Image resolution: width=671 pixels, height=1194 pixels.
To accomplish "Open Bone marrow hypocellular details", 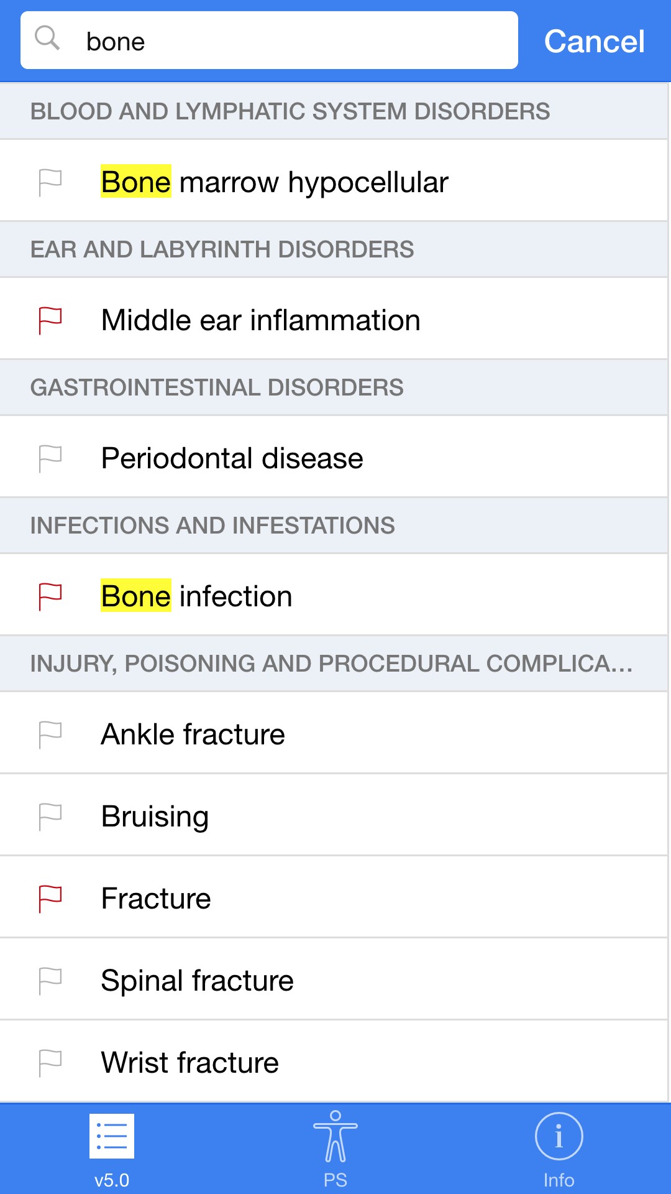I will pyautogui.click(x=275, y=182).
